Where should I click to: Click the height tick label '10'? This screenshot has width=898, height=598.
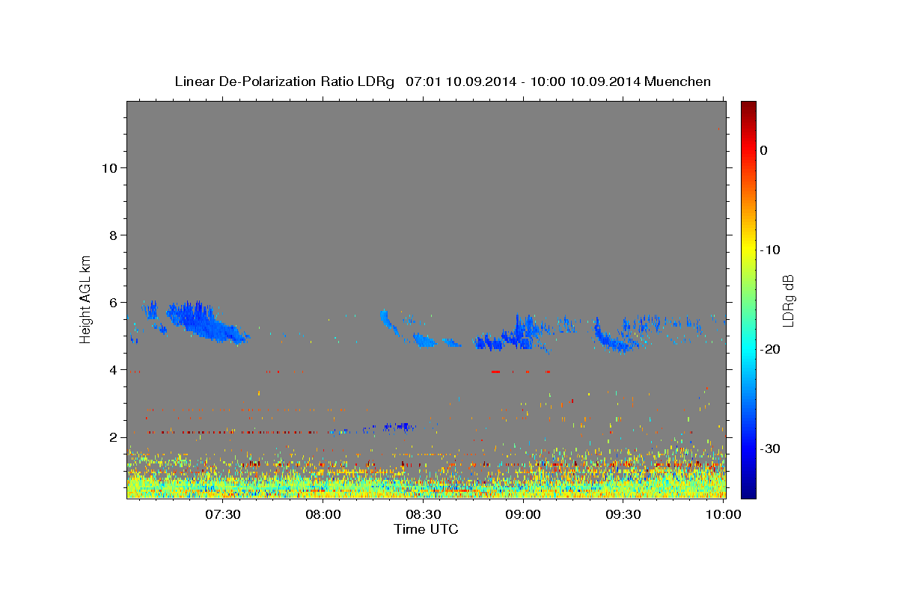(x=110, y=168)
